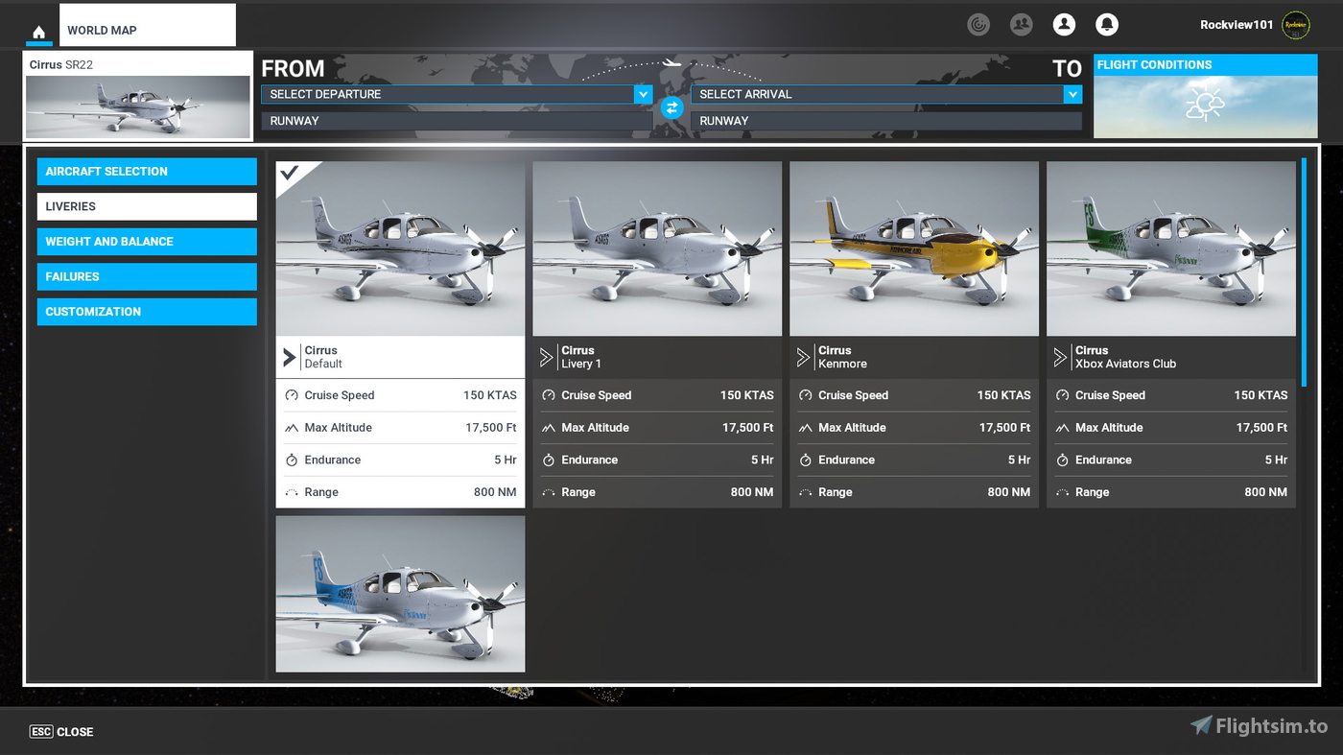Click the spiral activity icon near notifications

[x=978, y=24]
